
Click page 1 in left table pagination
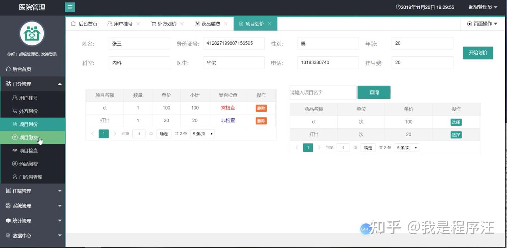[x=104, y=134]
